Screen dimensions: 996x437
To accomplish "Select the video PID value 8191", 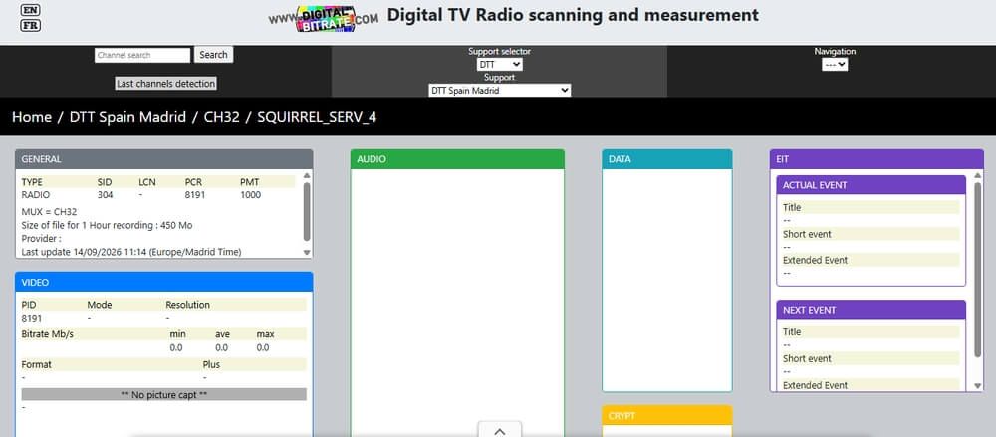I will click(x=32, y=318).
